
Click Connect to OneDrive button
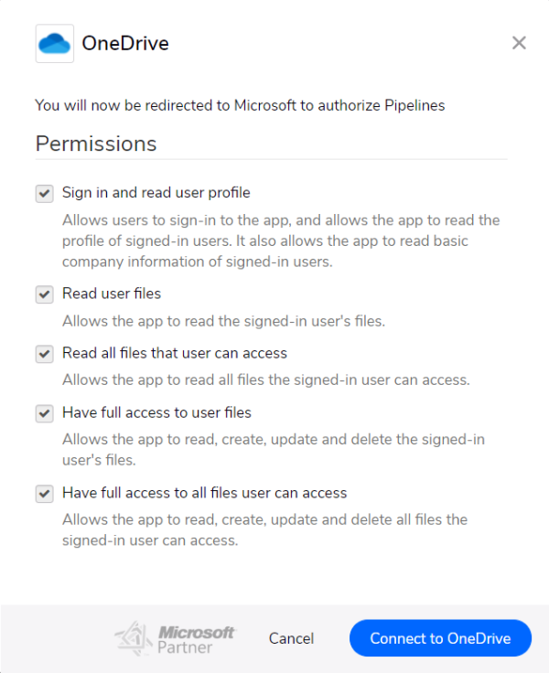click(440, 638)
